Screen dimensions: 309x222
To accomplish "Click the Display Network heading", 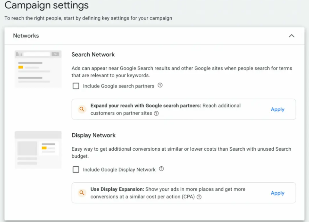I will click(94, 135).
